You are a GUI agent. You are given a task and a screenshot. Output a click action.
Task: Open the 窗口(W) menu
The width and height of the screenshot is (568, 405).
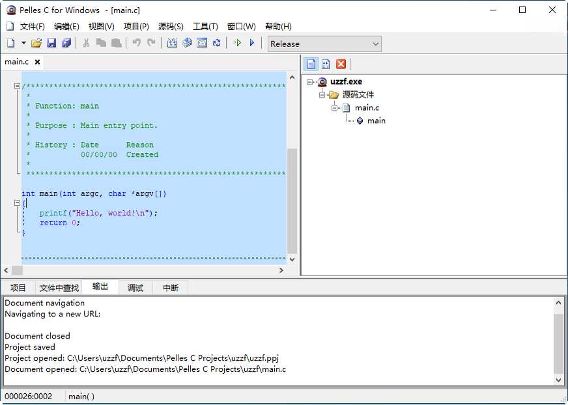click(x=241, y=27)
